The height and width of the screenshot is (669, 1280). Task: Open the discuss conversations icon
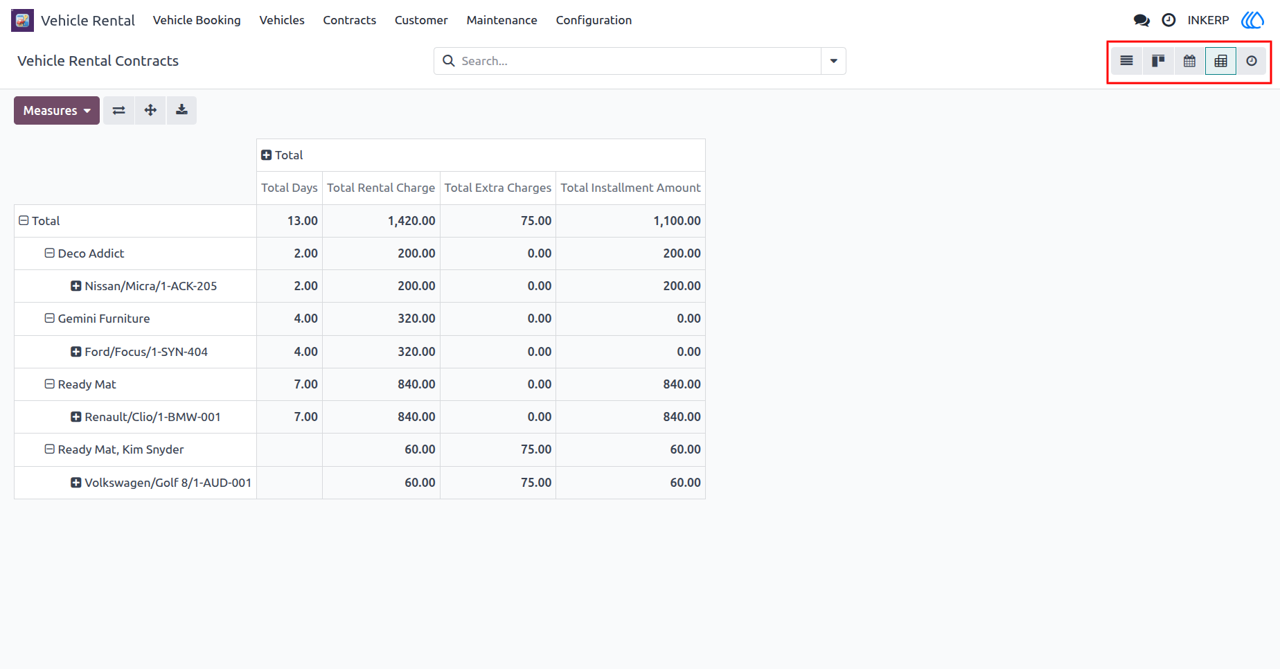click(1141, 20)
